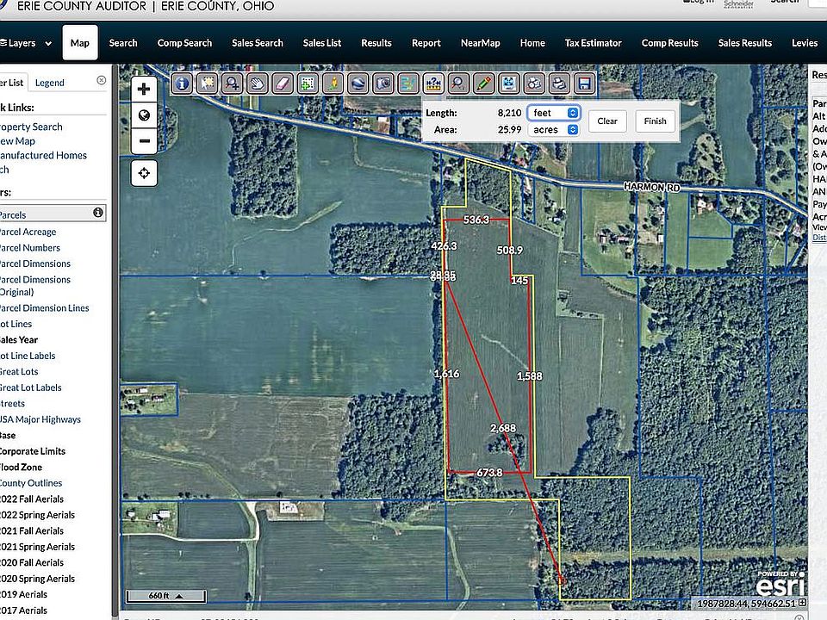The image size is (827, 620).
Task: Zoom out with the minus button
Action: [x=144, y=141]
